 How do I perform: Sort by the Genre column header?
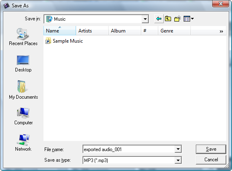tap(174, 30)
